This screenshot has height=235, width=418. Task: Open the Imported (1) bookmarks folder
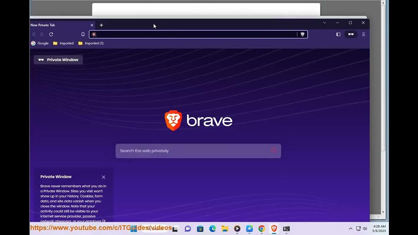91,43
